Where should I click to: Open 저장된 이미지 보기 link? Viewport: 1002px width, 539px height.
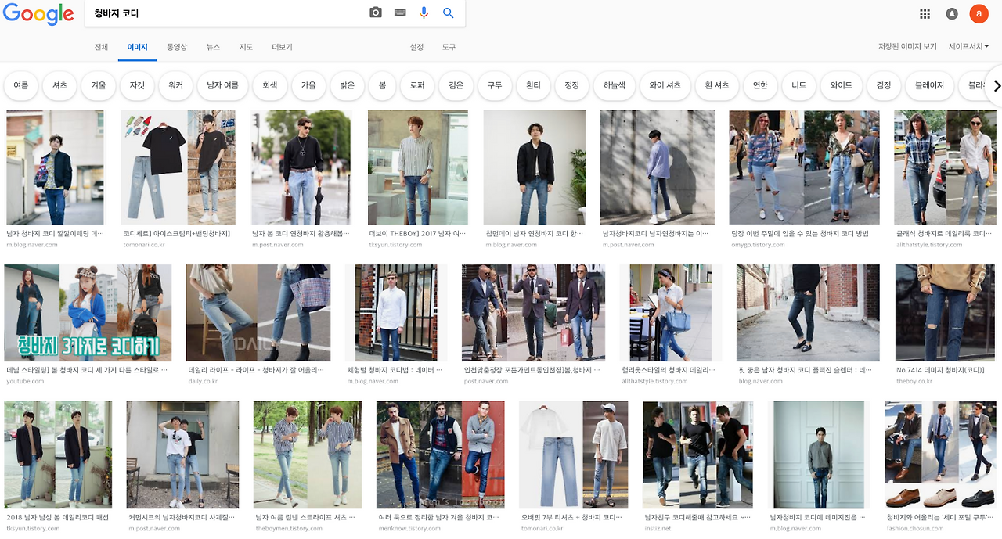(x=907, y=47)
